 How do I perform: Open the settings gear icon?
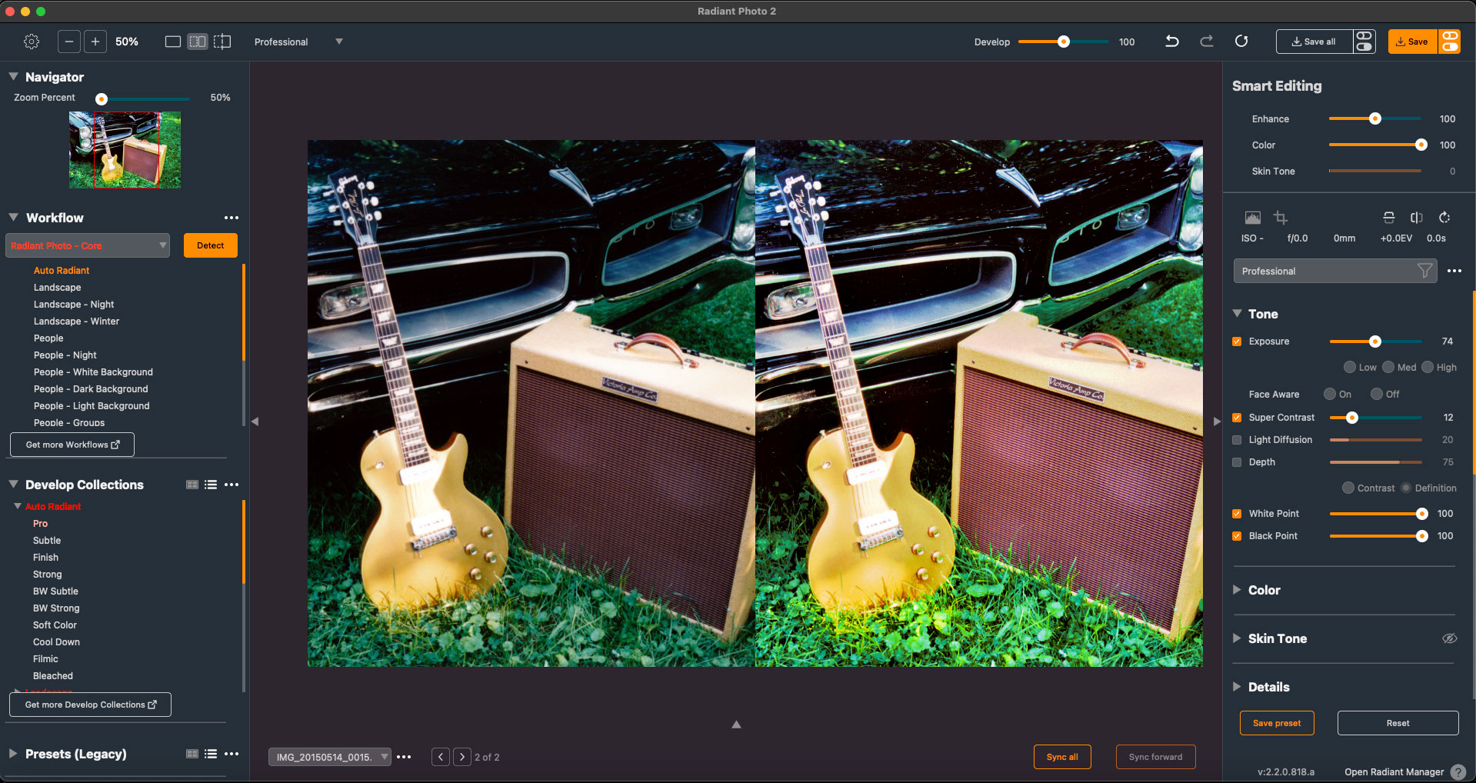click(32, 42)
